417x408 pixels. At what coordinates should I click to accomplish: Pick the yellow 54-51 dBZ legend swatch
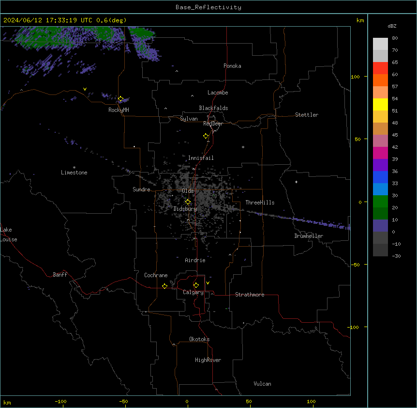coord(380,104)
